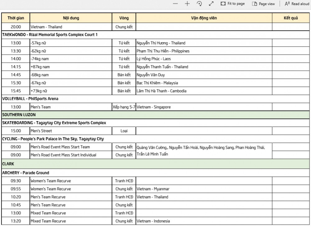The height and width of the screenshot is (227, 311).
Task: Start Read aloud
Action: click(x=297, y=4)
